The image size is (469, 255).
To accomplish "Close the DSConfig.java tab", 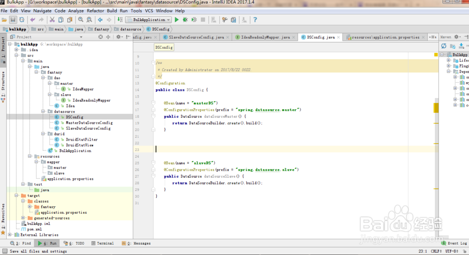I will click(x=338, y=37).
